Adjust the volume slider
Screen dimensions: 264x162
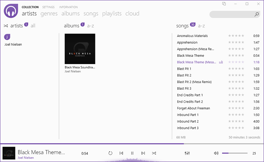pyautogui.click(x=235, y=153)
